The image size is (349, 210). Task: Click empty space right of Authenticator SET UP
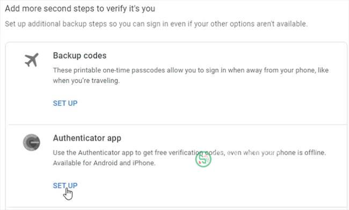pyautogui.click(x=200, y=185)
